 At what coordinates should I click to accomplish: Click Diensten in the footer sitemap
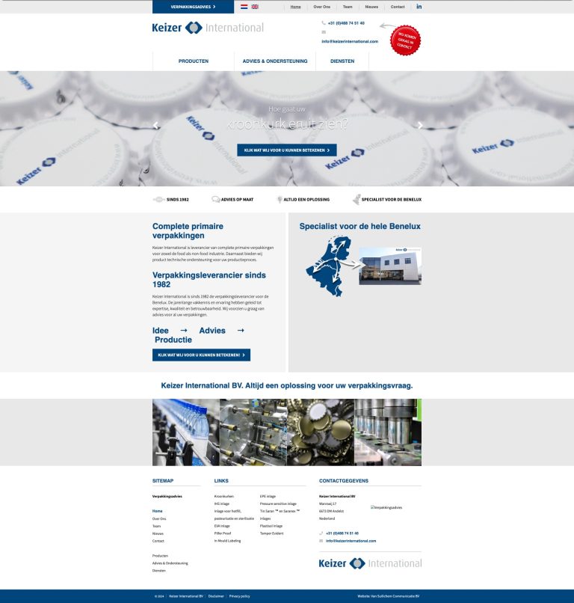click(159, 571)
